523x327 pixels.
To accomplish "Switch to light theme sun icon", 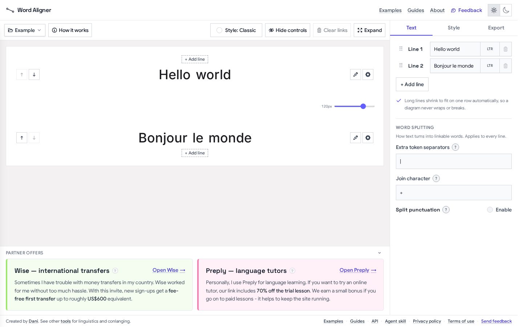I will [x=494, y=10].
